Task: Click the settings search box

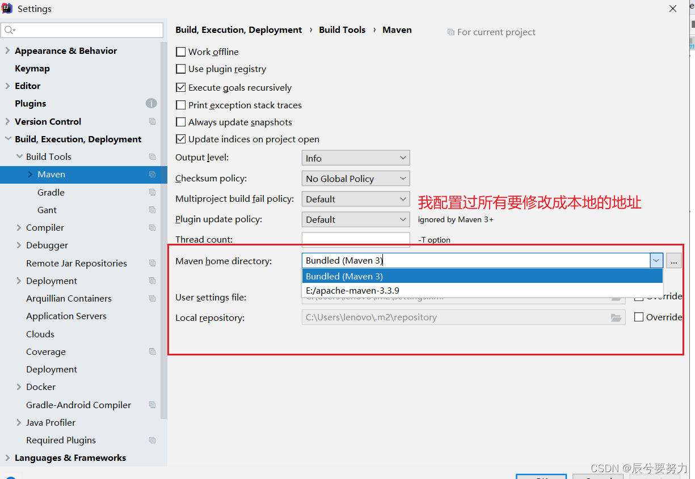Action: tap(82, 30)
